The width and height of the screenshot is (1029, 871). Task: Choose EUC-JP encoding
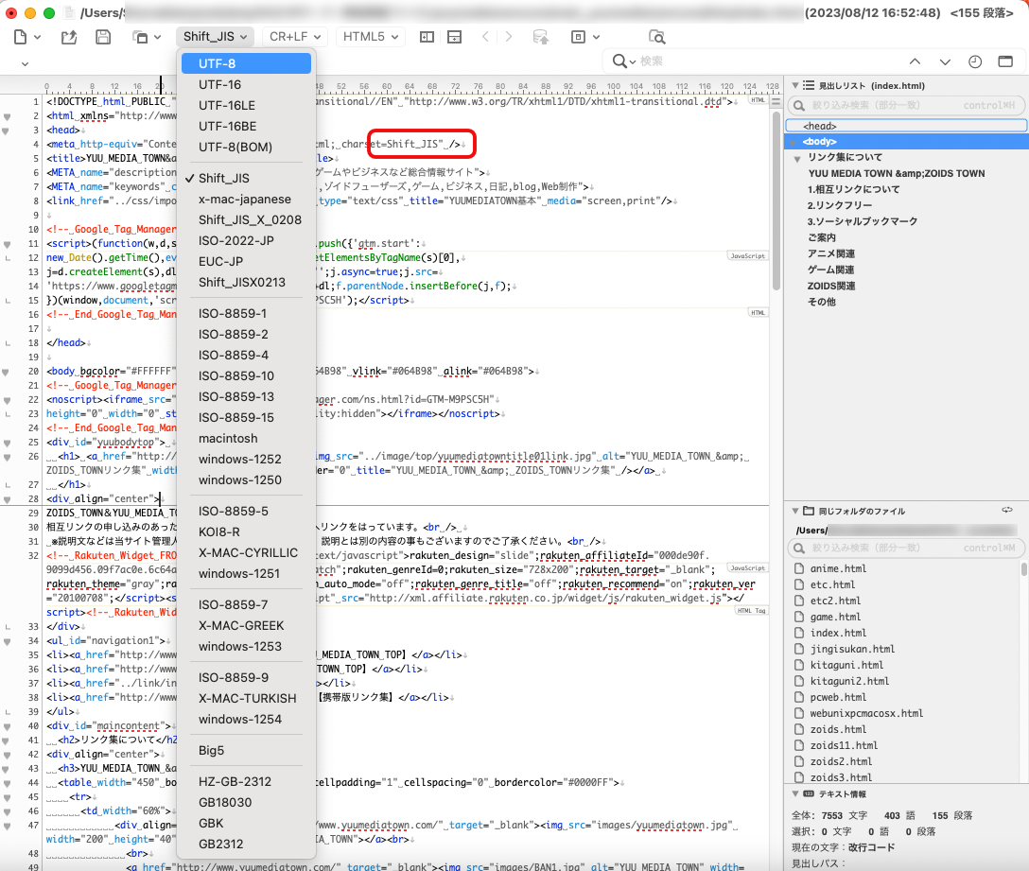(246, 261)
